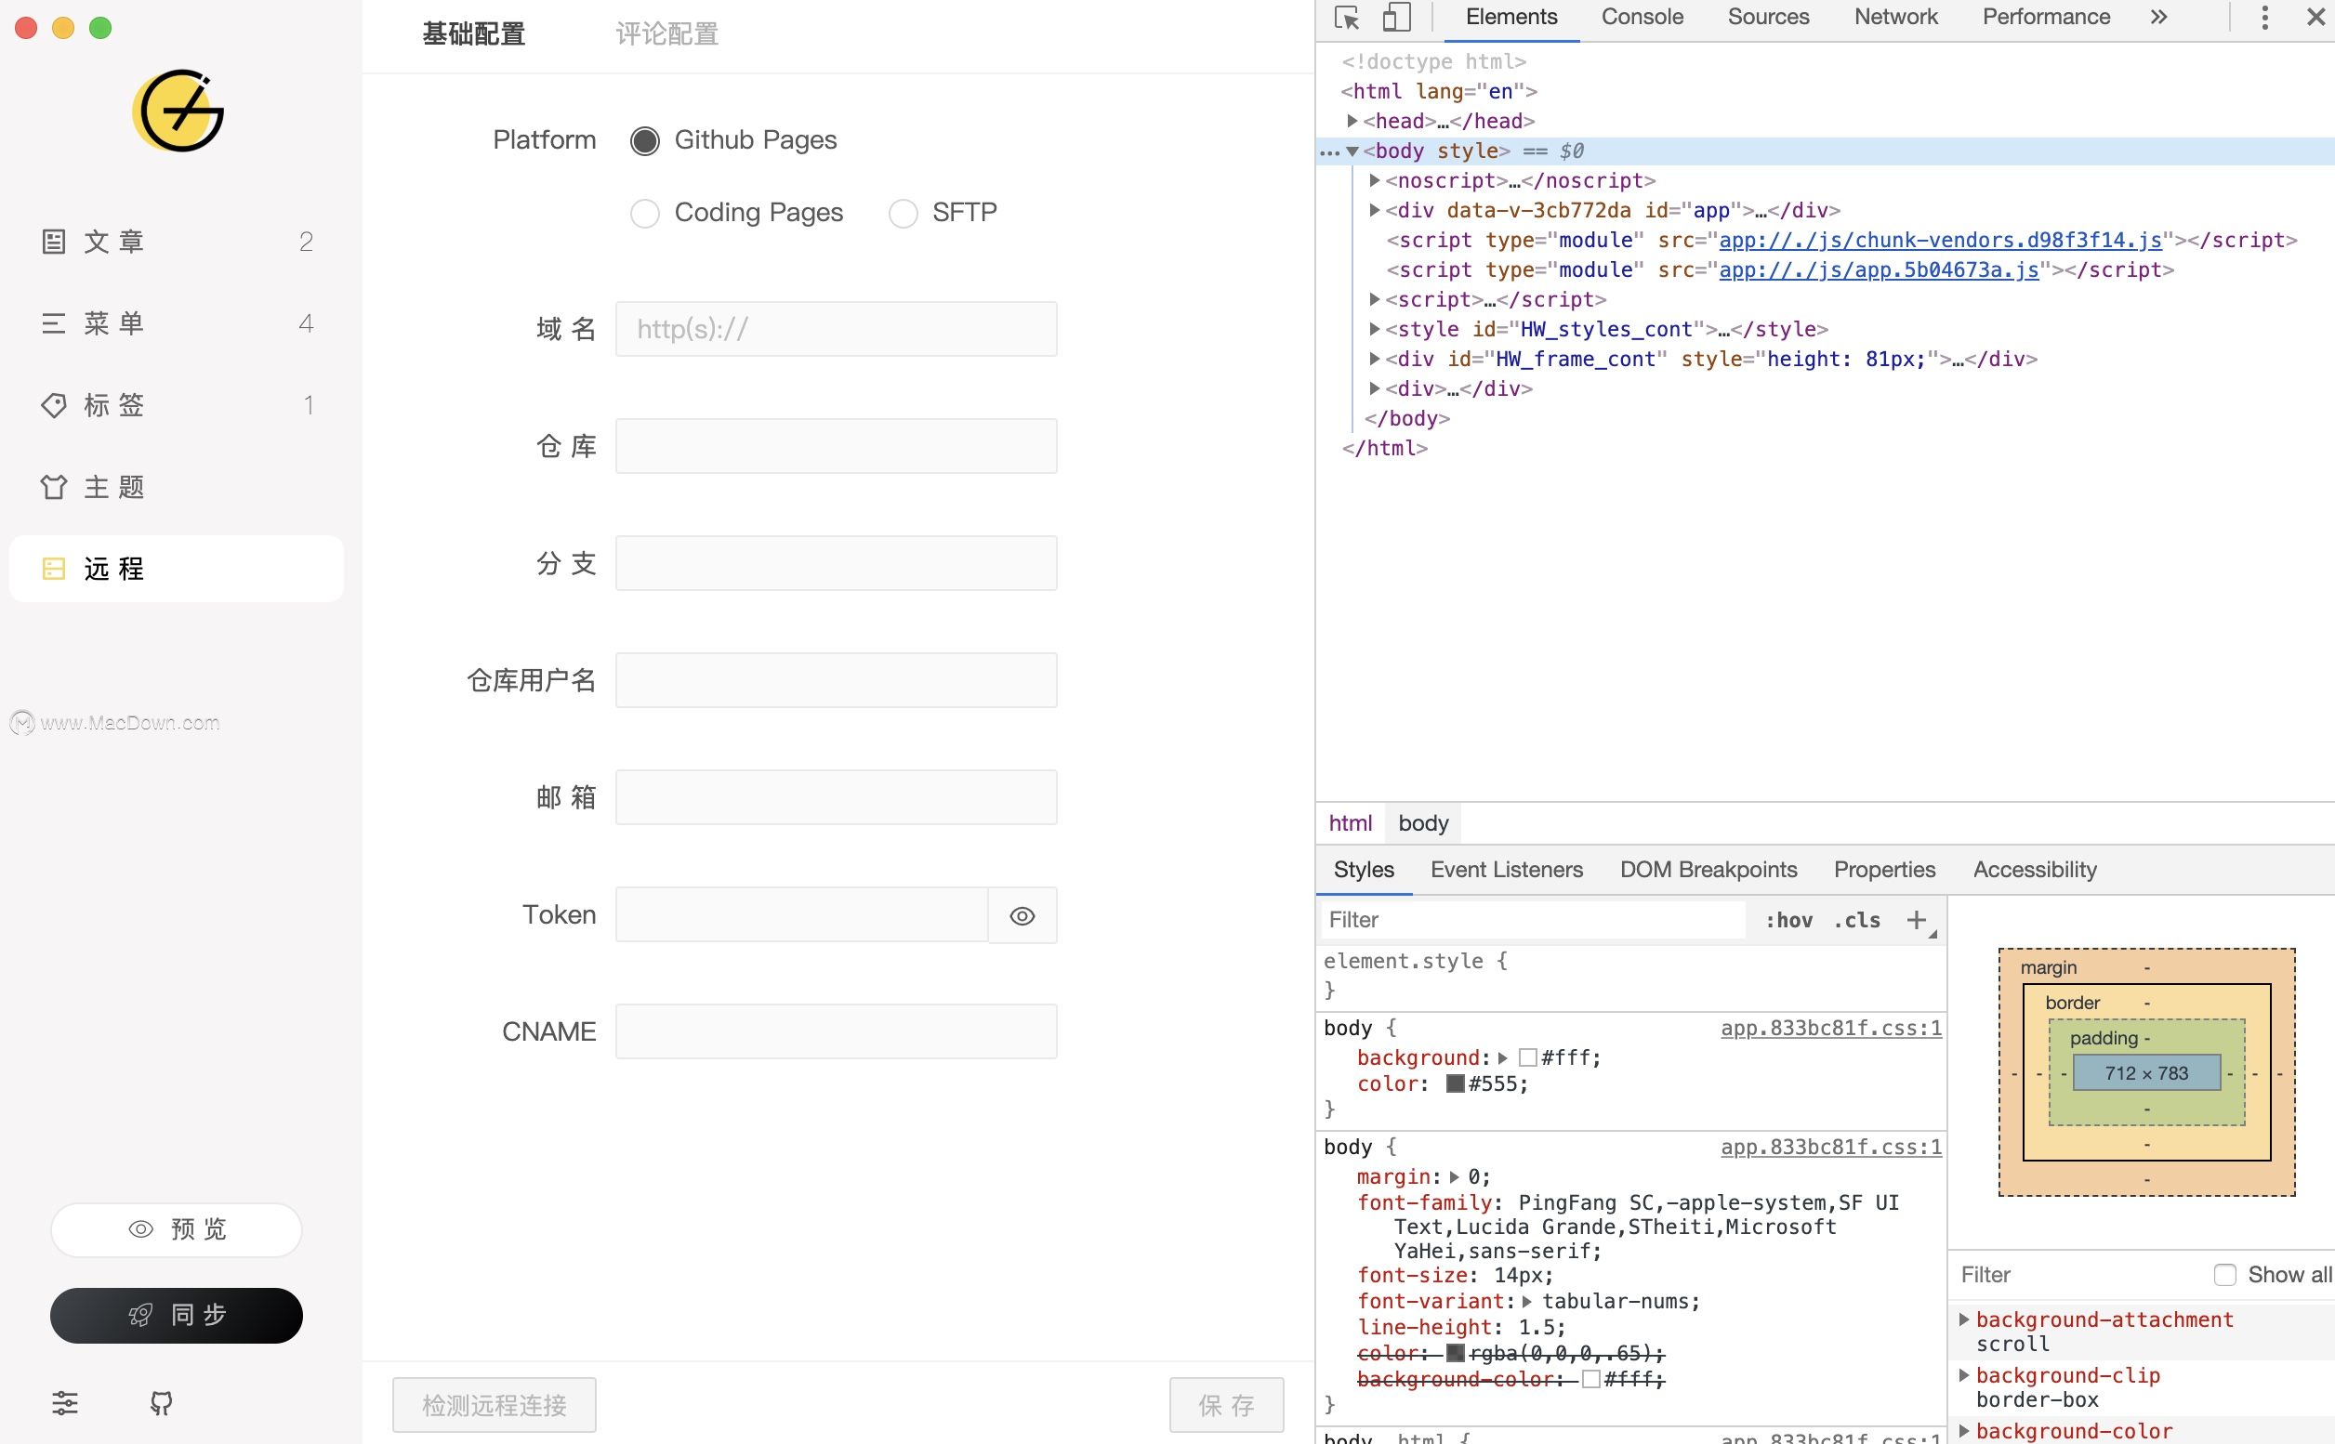Viewport: 2335px width, 1444px height.
Task: Open the Event Listeners pane tab
Action: tap(1507, 870)
